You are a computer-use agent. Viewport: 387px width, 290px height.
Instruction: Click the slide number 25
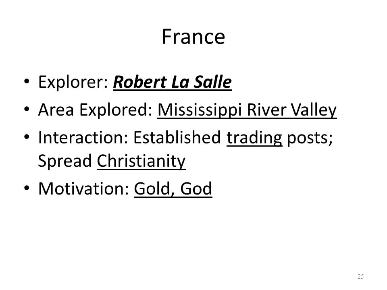point(360,276)
